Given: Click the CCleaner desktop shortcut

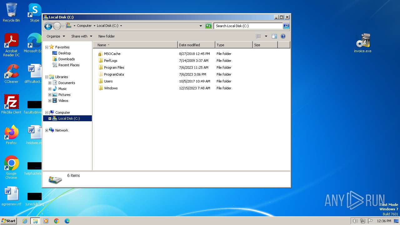Looking at the screenshot, I should point(11,74).
